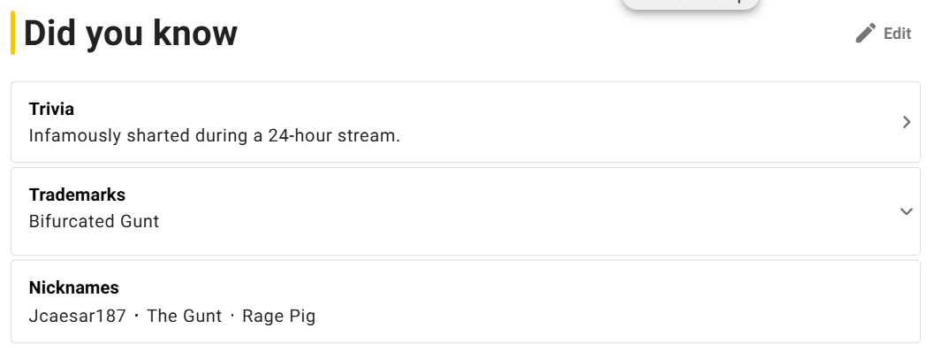Open the 24-hour stream trivia sentence

[x=215, y=136]
